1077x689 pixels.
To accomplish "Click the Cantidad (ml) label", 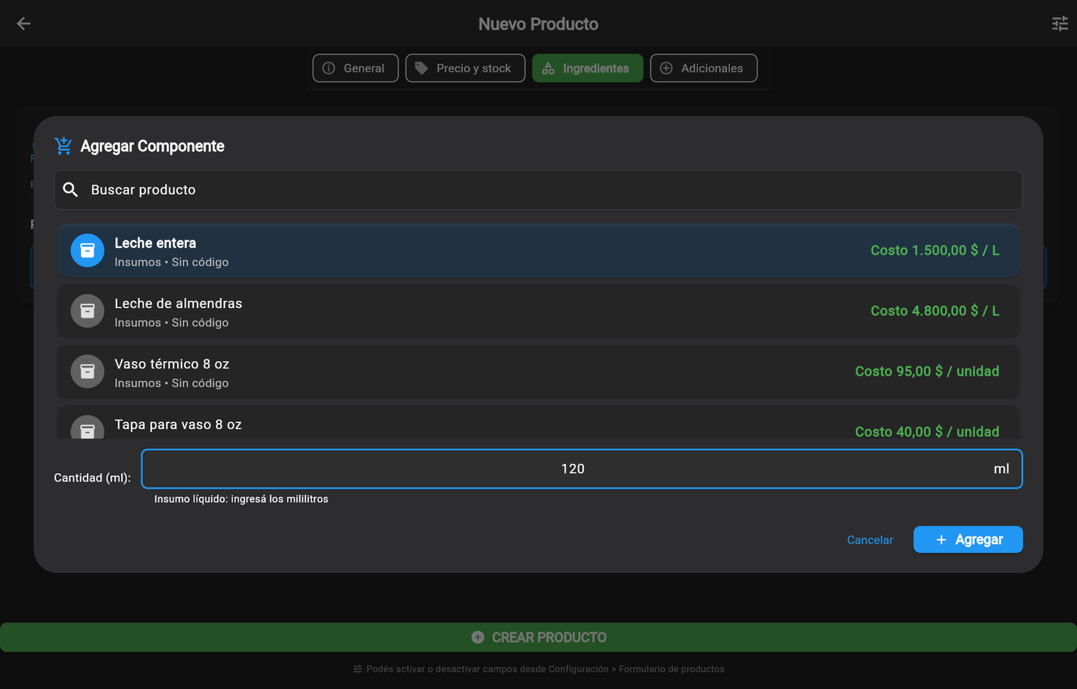I will click(92, 478).
